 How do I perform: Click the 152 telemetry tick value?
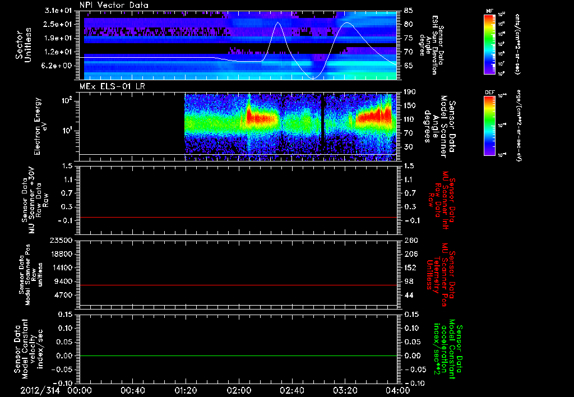click(x=410, y=267)
